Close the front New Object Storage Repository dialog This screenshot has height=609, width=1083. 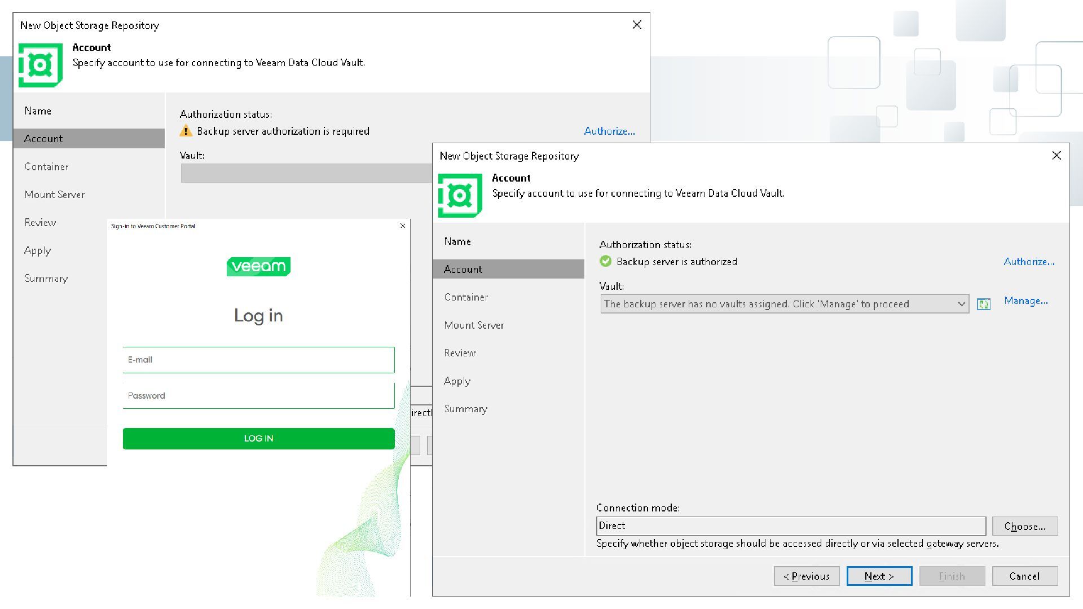coord(1056,155)
